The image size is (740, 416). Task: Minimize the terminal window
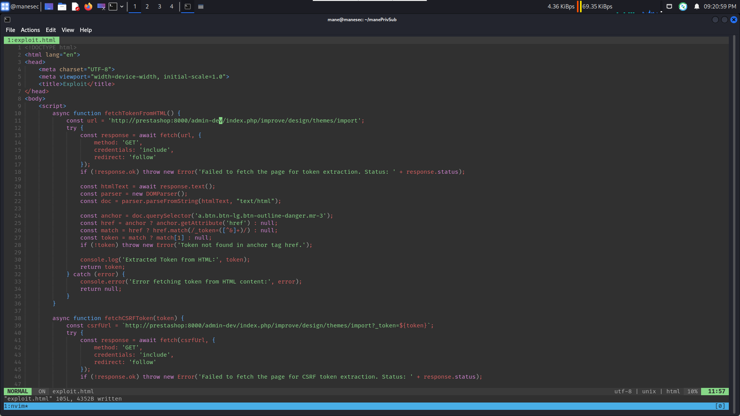(x=715, y=20)
